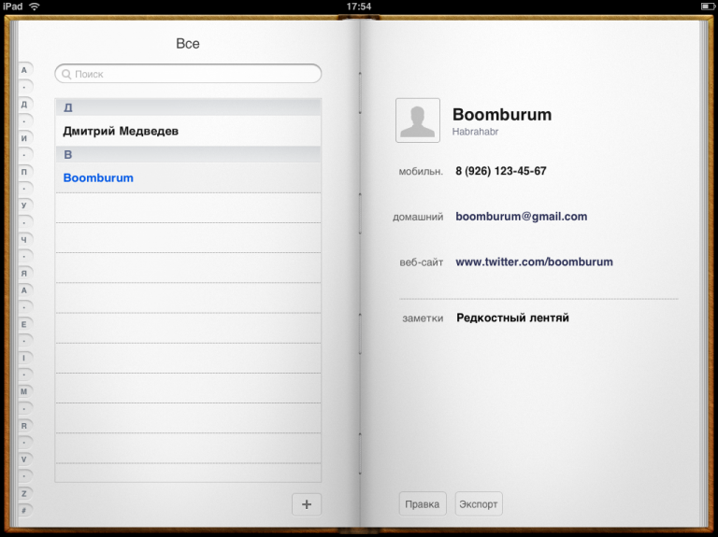
Task: Open the boomburum@gmail.com email link
Action: pos(521,217)
